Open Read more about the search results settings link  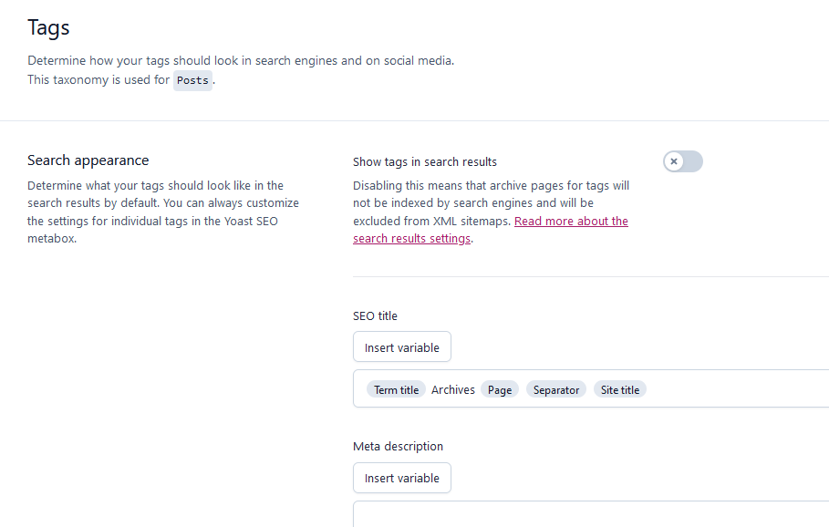pyautogui.click(x=491, y=230)
